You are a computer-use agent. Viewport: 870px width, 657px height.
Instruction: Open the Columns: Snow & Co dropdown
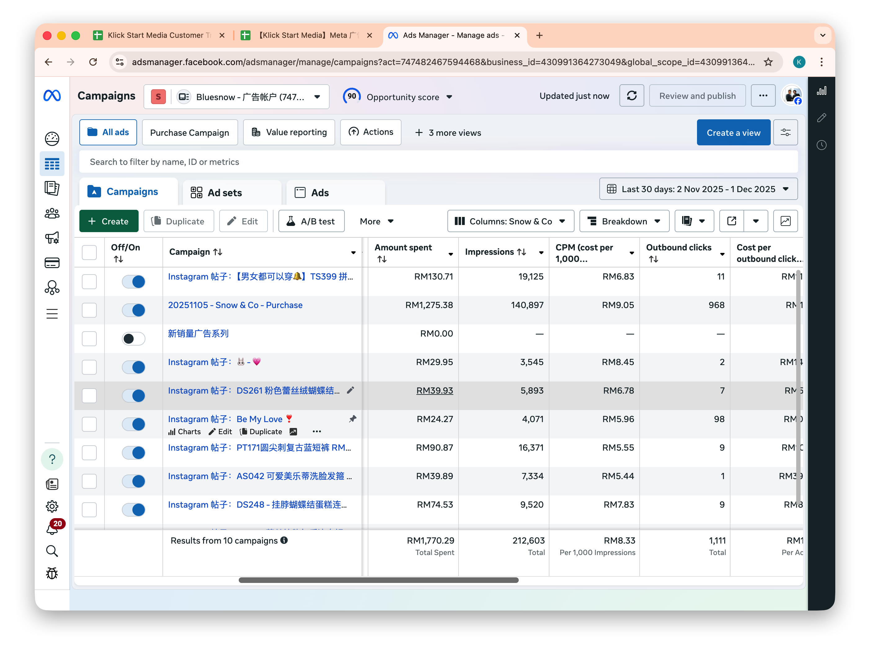(511, 221)
